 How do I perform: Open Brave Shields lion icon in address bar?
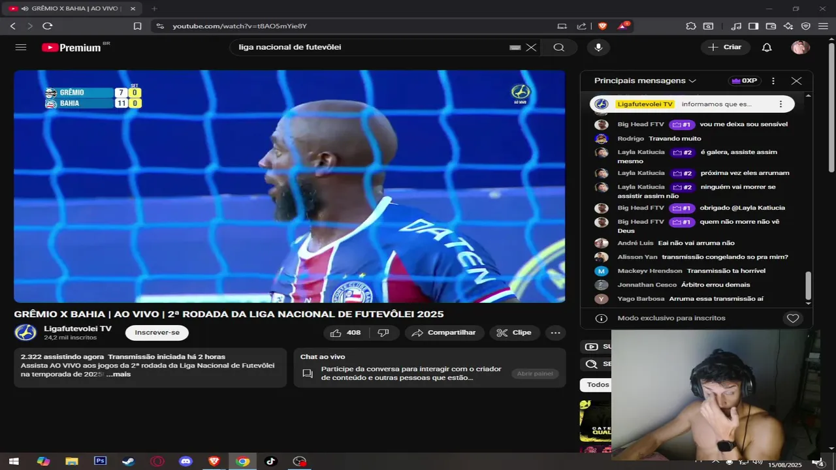point(602,26)
